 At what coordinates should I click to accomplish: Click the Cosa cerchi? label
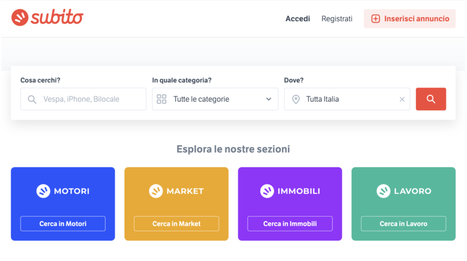pos(40,80)
